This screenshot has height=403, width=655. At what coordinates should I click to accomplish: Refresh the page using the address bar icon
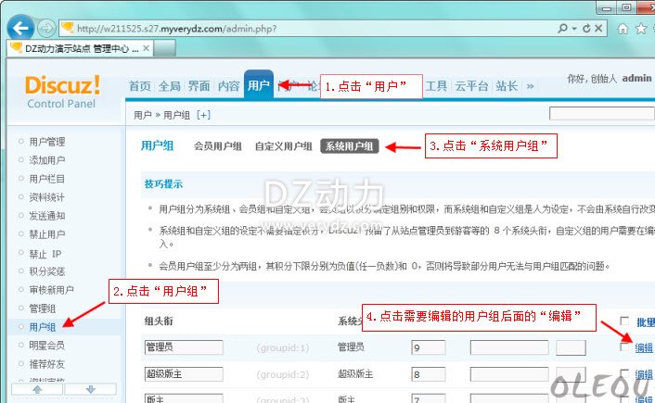587,28
